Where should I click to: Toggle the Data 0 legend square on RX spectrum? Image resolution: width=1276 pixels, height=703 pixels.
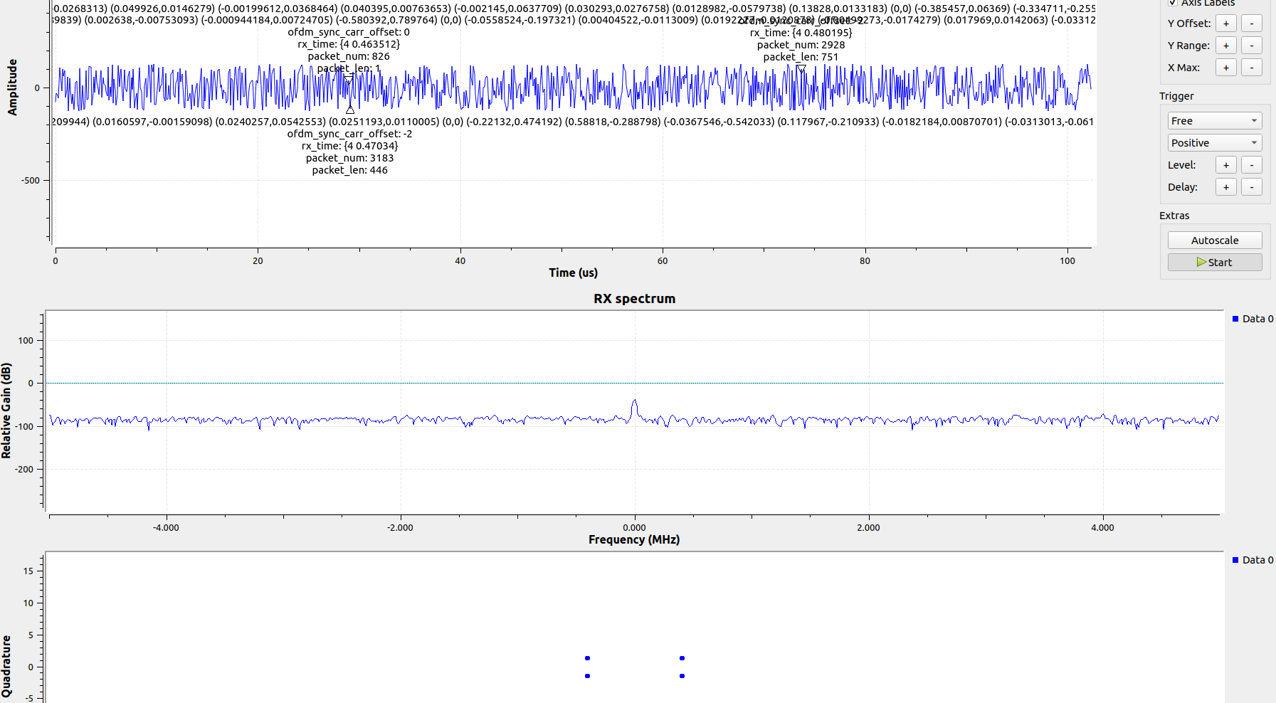1236,319
